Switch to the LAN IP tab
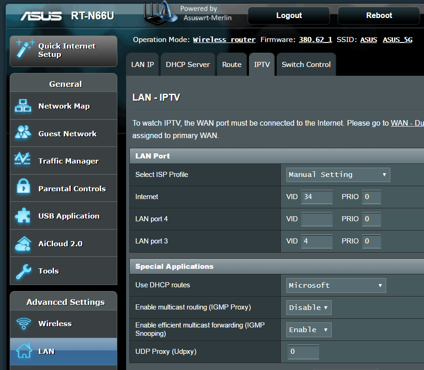Viewport: 424px width, 370px height. pos(143,64)
